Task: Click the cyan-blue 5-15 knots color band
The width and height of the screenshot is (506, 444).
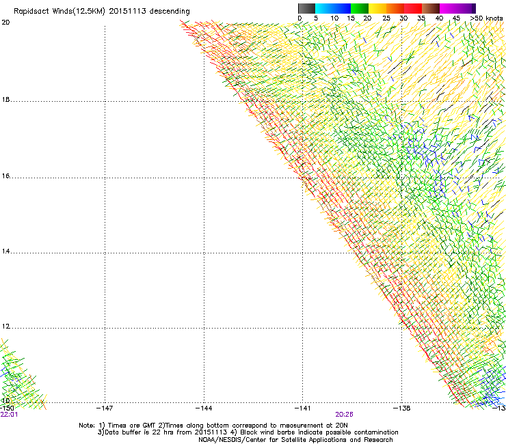Action: click(333, 8)
